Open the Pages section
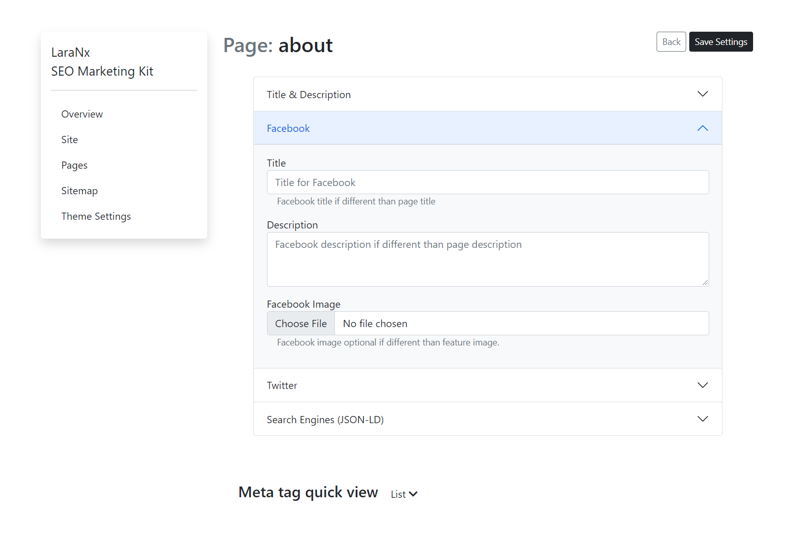Image resolution: width=798 pixels, height=554 pixels. point(74,165)
